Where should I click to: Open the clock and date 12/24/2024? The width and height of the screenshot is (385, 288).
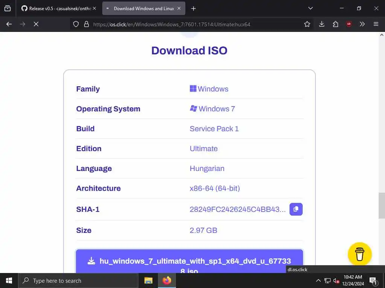point(353,280)
